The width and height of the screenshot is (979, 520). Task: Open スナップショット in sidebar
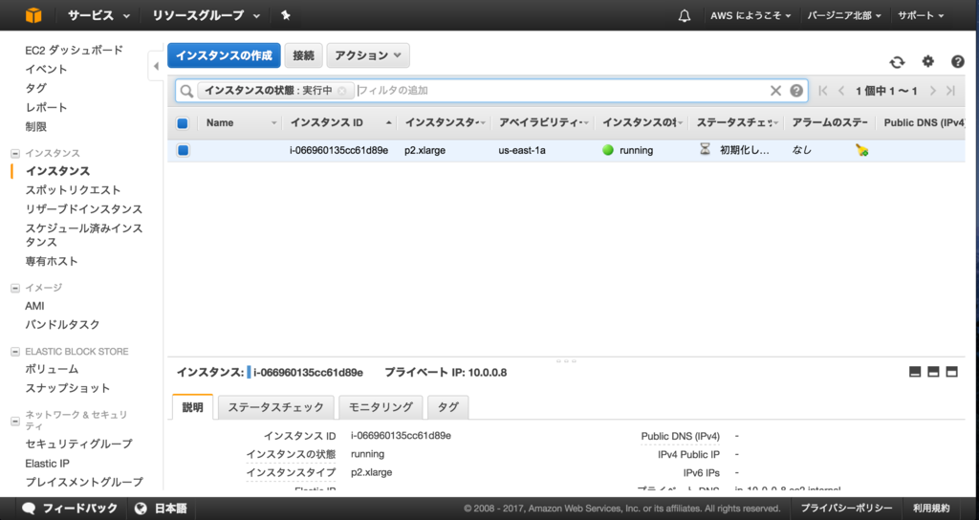[x=68, y=388]
